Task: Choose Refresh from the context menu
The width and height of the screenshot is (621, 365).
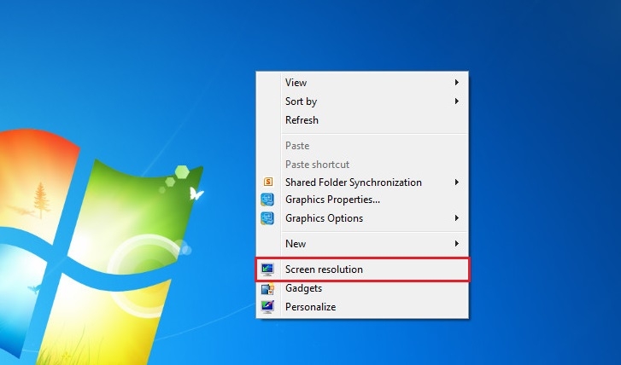Action: click(x=362, y=120)
